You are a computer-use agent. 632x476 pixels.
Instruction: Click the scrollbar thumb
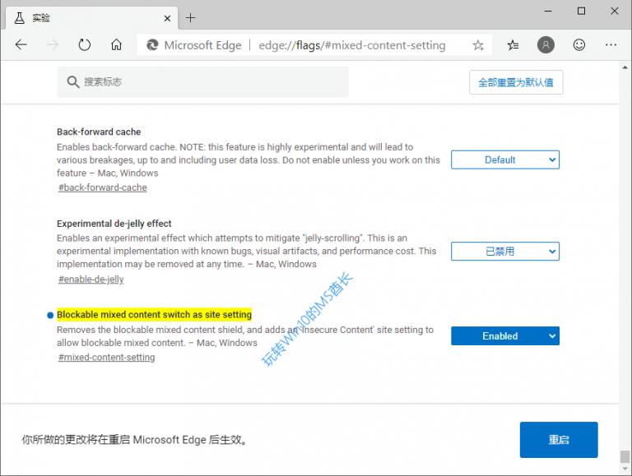coord(625,456)
